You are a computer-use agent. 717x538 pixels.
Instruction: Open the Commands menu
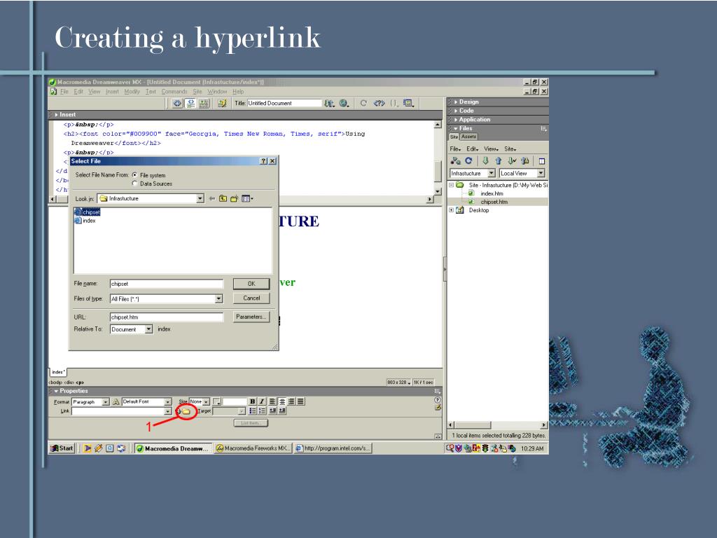[174, 92]
